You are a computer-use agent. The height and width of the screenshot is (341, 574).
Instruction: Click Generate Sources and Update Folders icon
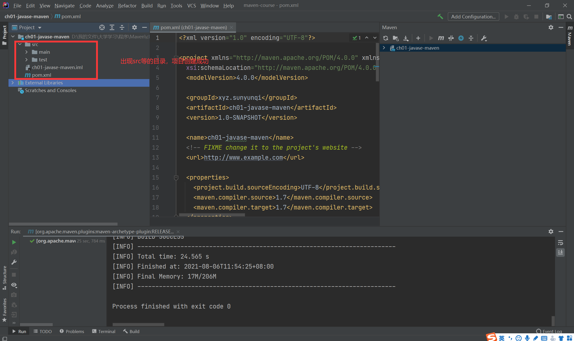[x=396, y=38]
